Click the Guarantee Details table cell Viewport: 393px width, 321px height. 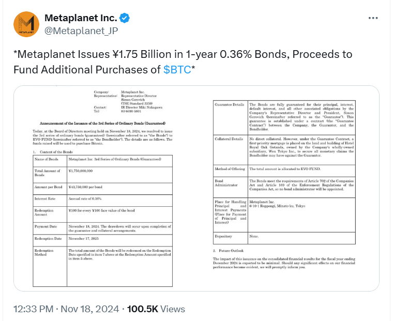[230, 117]
